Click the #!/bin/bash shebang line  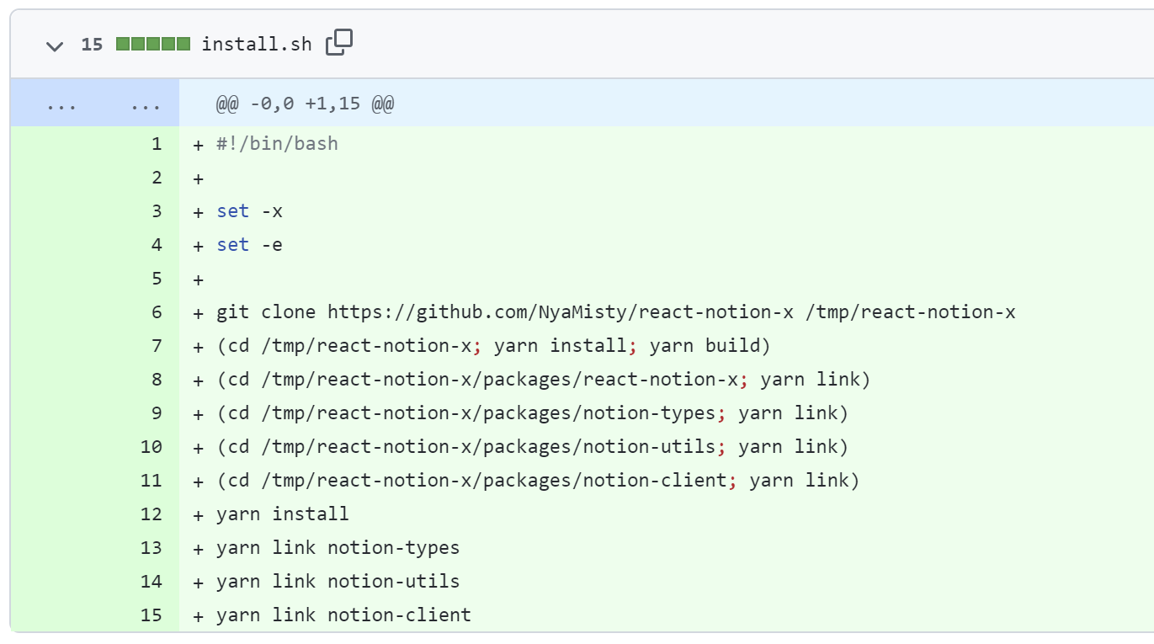tap(277, 144)
